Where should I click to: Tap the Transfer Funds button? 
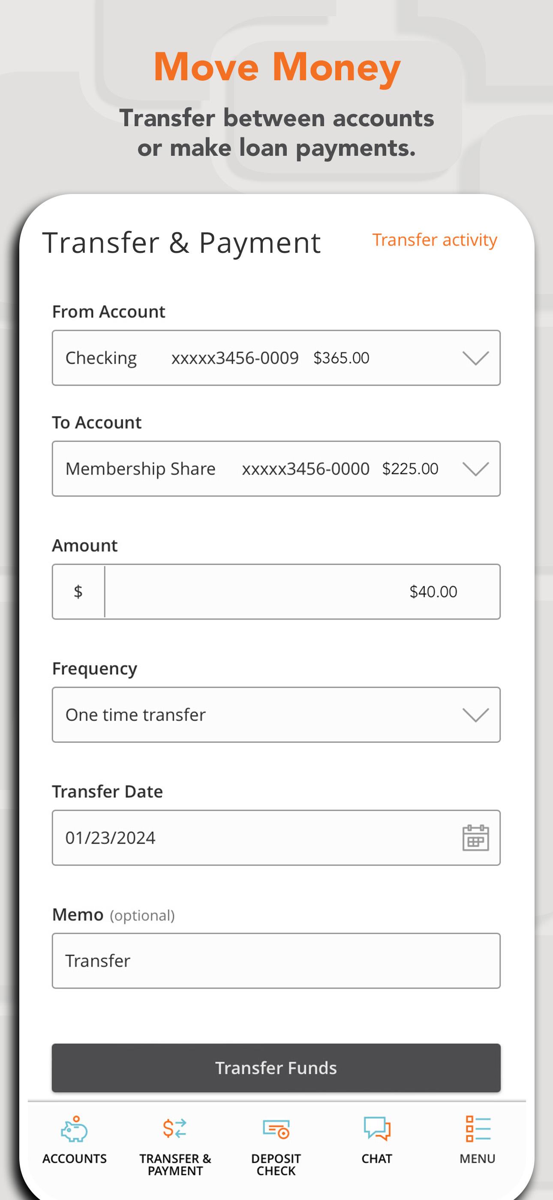pos(276,1068)
